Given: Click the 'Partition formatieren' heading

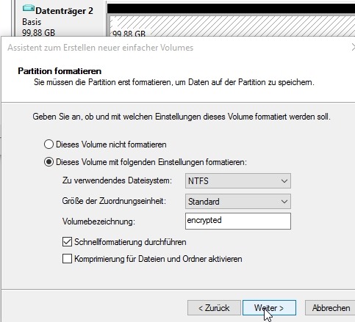Looking at the screenshot, I should coord(60,71).
